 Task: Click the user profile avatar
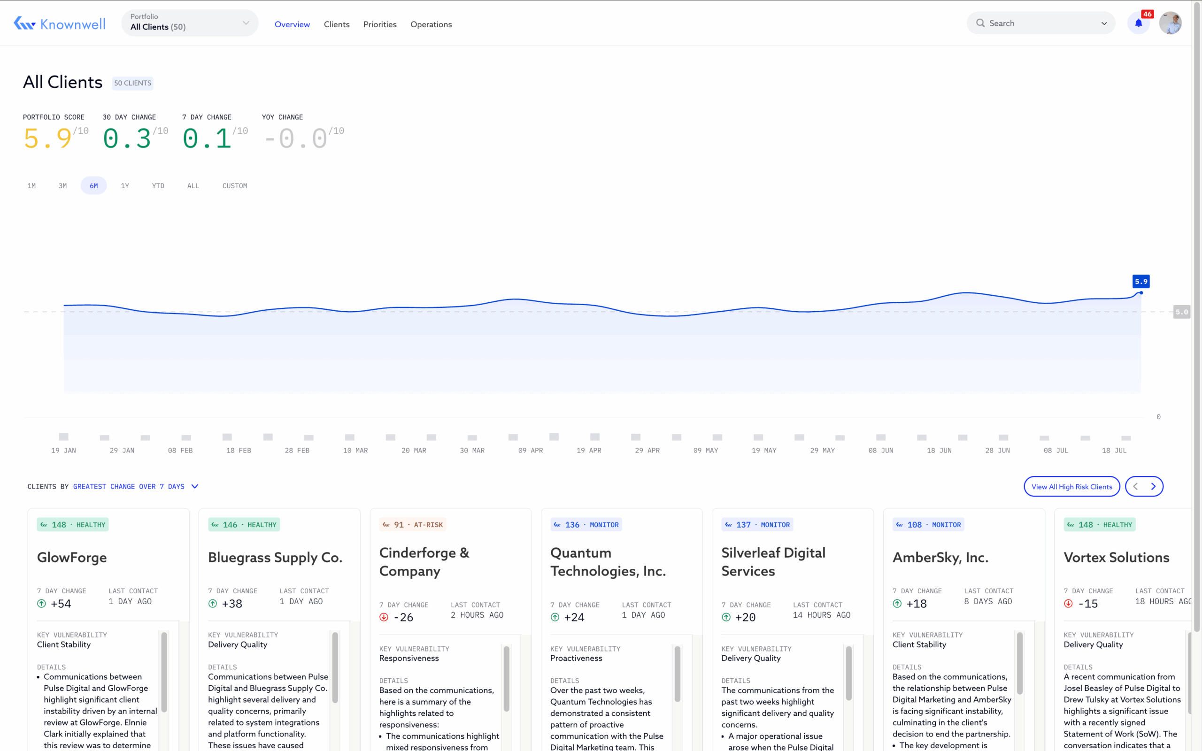point(1171,23)
